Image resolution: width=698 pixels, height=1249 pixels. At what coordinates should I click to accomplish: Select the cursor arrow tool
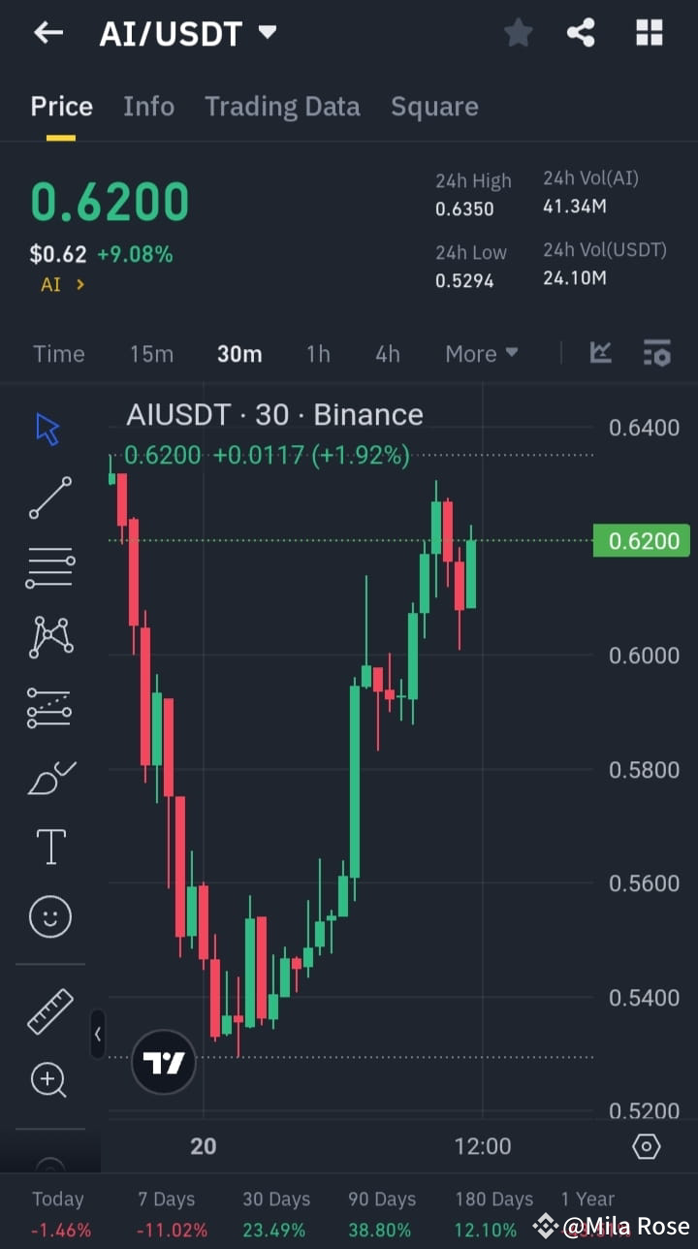48,429
